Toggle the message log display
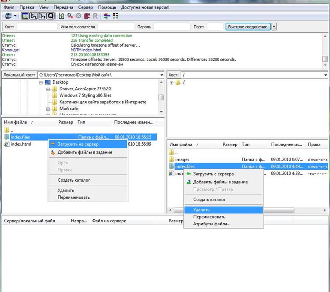Image resolution: width=330 pixels, height=292 pixels. tap(25, 16)
